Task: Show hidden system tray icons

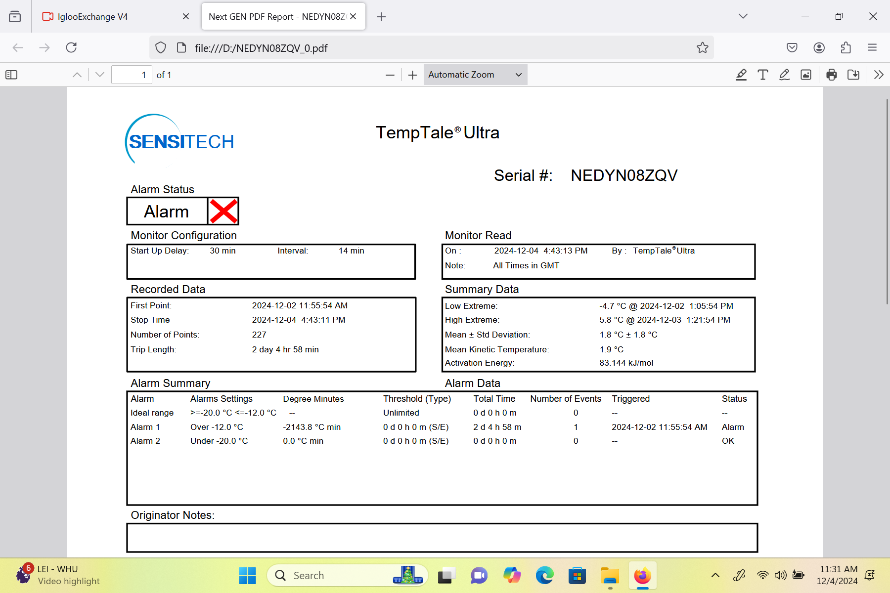Action: point(715,575)
